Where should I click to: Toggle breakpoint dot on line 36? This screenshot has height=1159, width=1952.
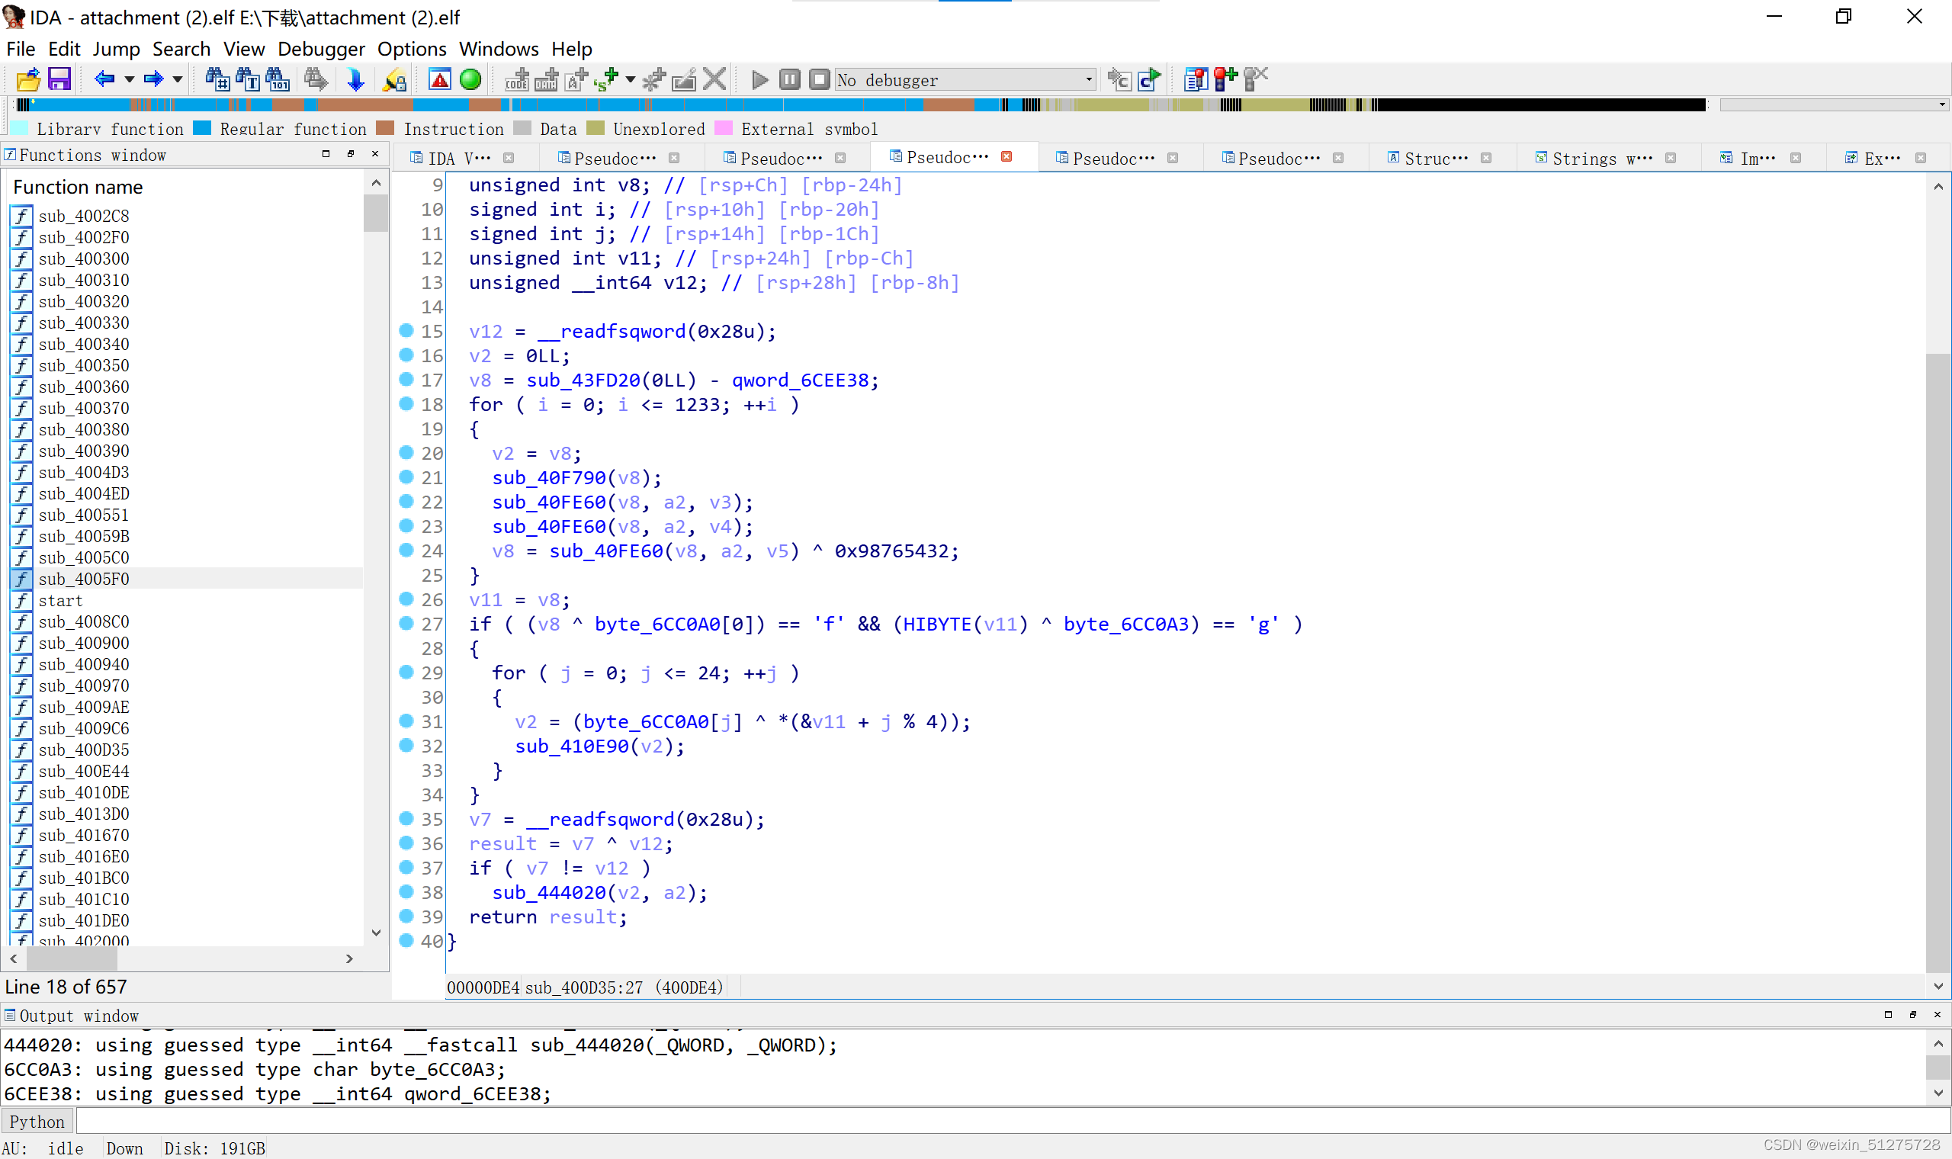click(406, 843)
